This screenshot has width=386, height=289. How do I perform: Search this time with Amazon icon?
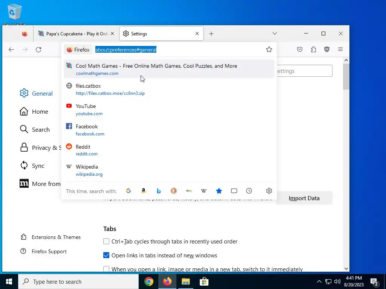144,191
